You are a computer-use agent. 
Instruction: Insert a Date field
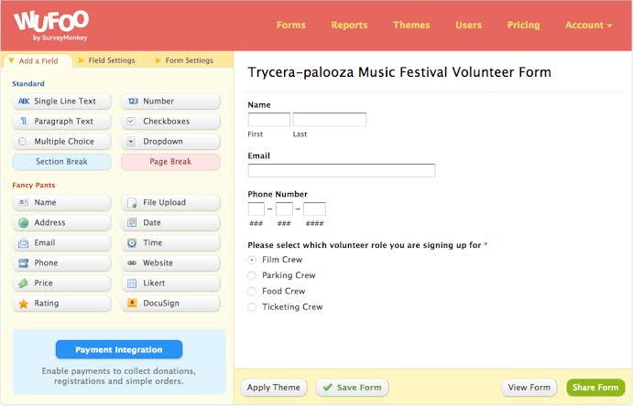[170, 223]
